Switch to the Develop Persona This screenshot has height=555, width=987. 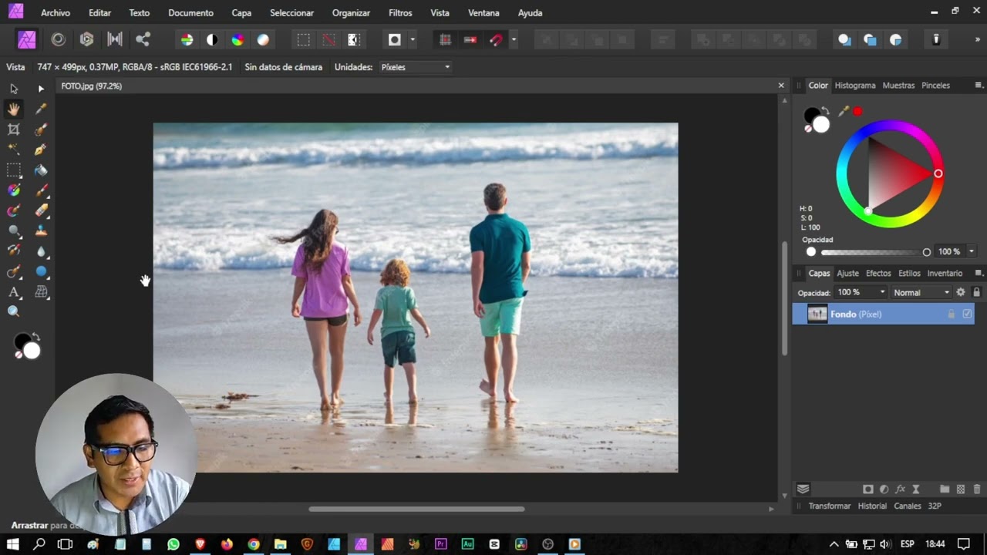click(86, 39)
